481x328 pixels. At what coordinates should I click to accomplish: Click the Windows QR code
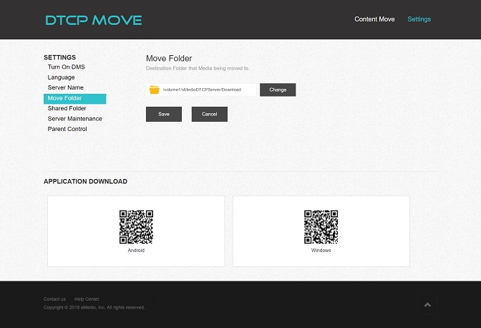(x=321, y=227)
